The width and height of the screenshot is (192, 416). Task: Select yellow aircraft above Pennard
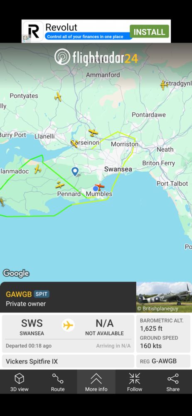[x=60, y=185]
